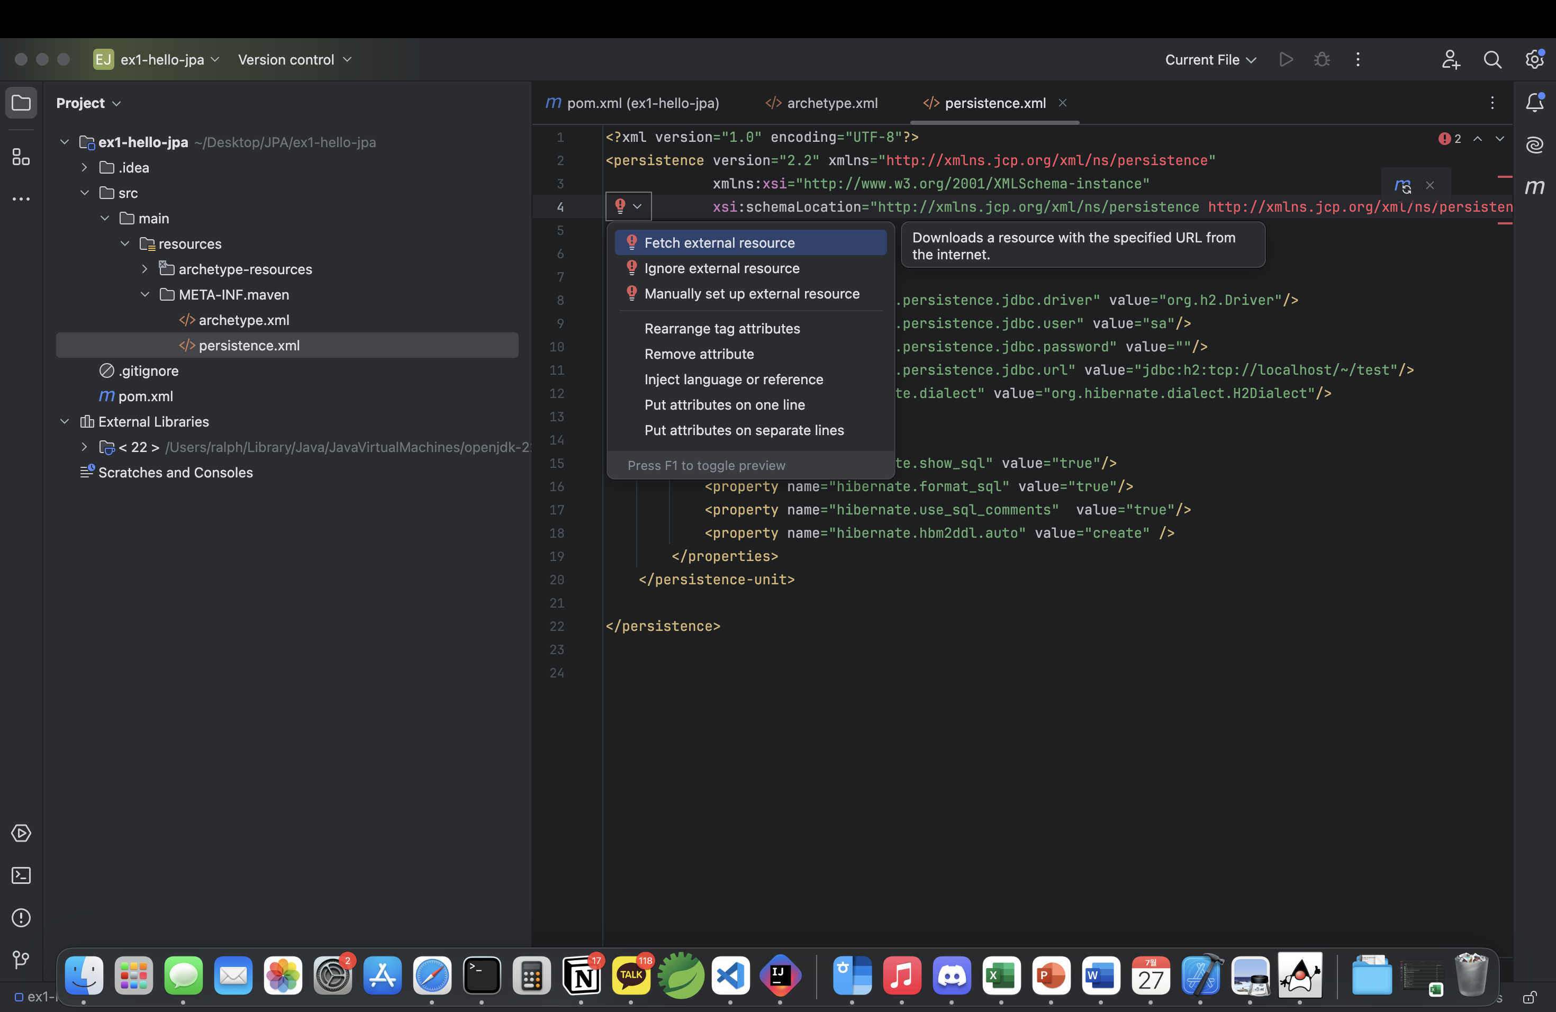Viewport: 1556px width, 1012px height.
Task: Click the closing </persistence> tag text
Action: click(x=663, y=626)
